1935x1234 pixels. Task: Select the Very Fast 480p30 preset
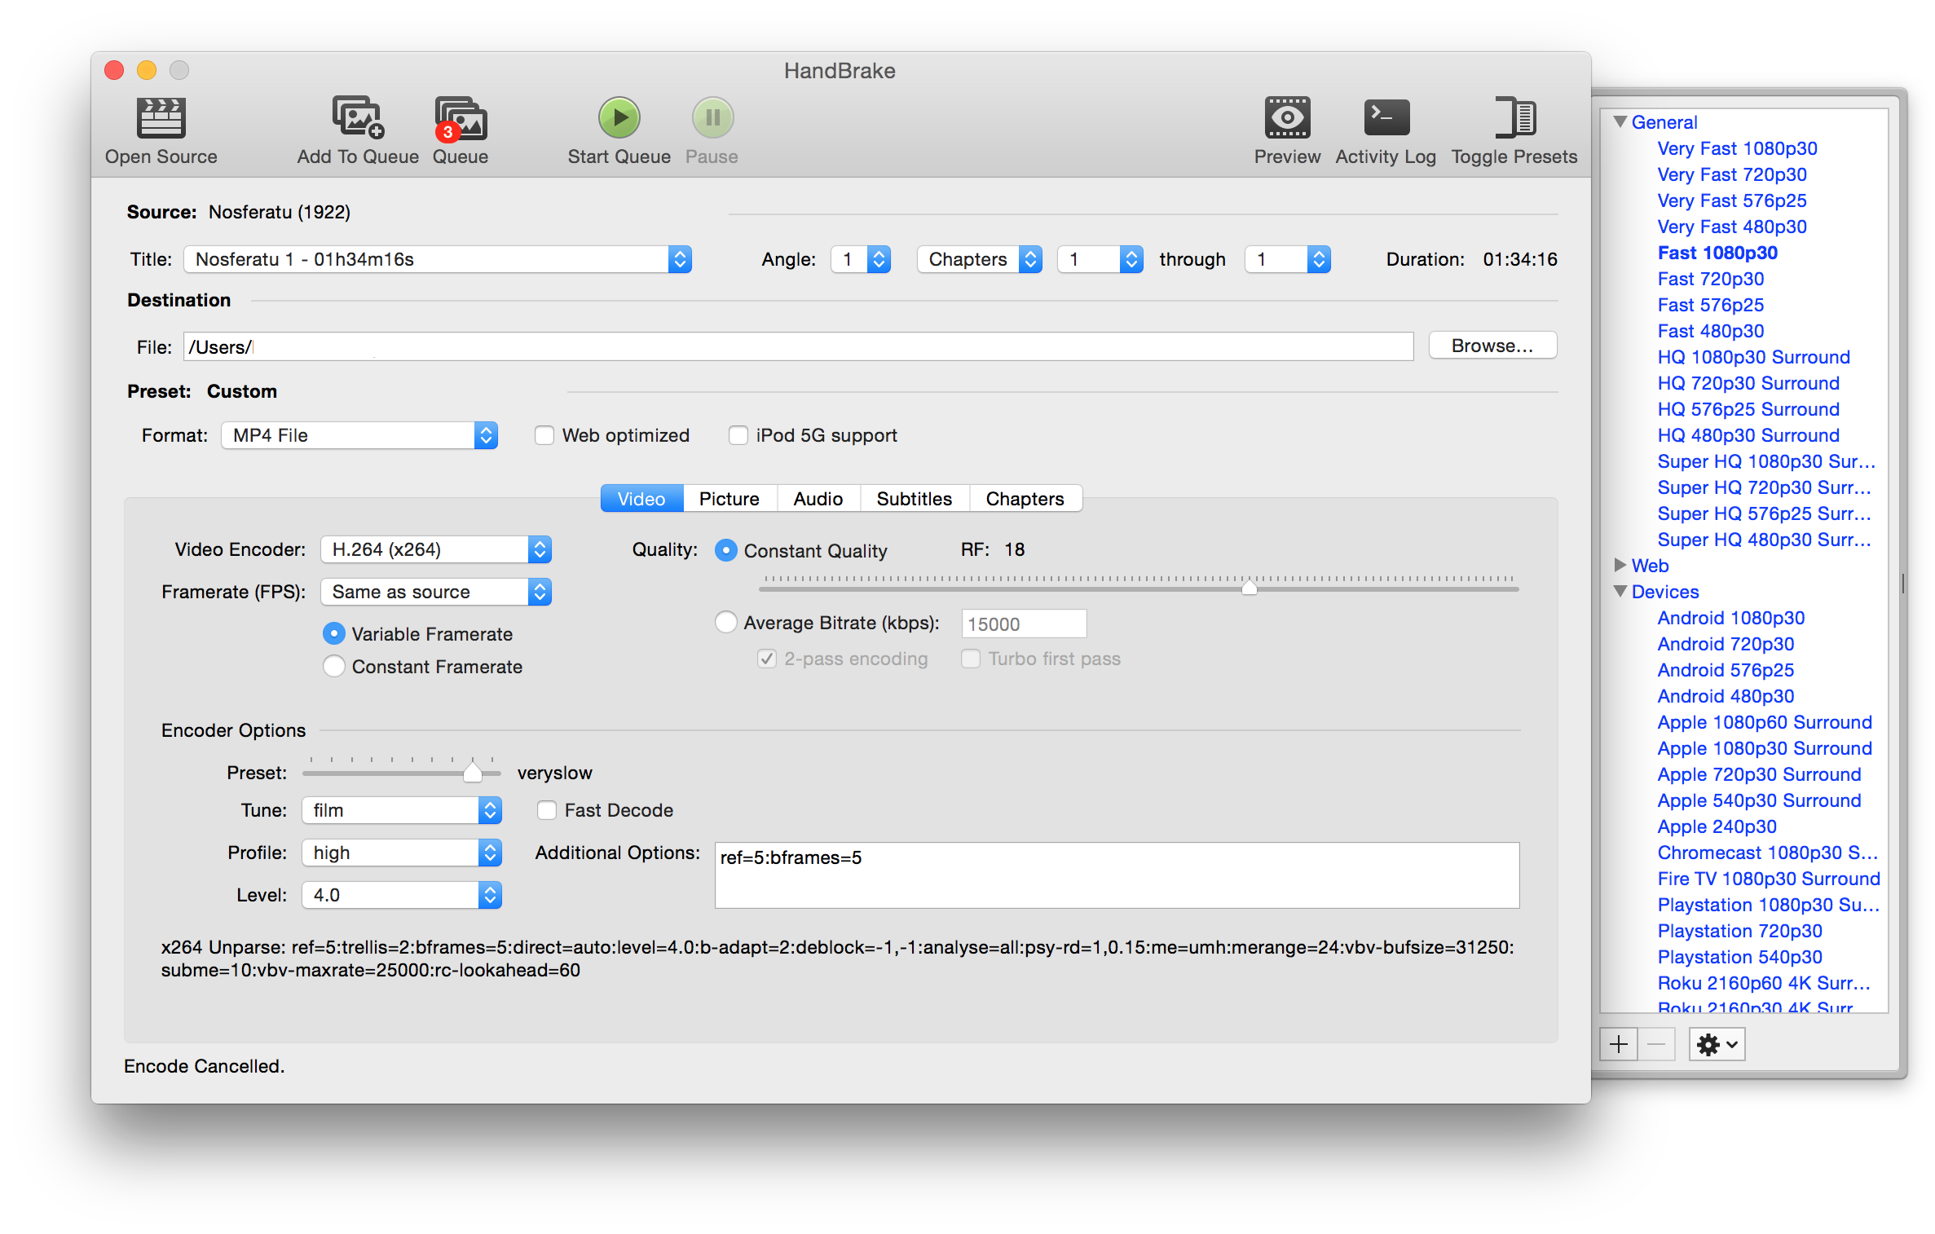1731,227
